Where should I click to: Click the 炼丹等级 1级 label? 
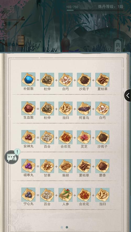pyautogui.click(x=111, y=7)
